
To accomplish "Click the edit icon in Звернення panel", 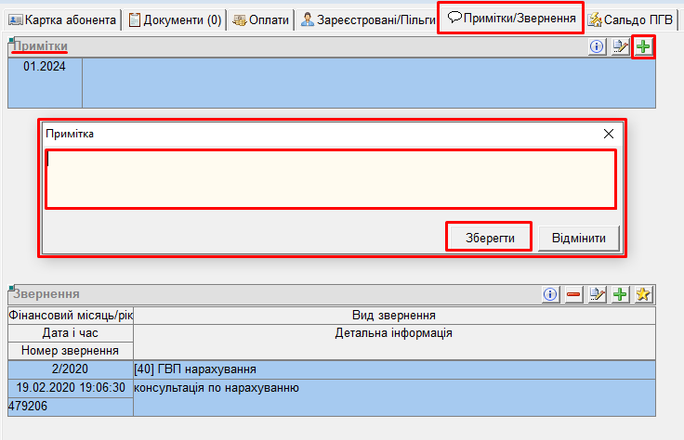I will point(598,294).
